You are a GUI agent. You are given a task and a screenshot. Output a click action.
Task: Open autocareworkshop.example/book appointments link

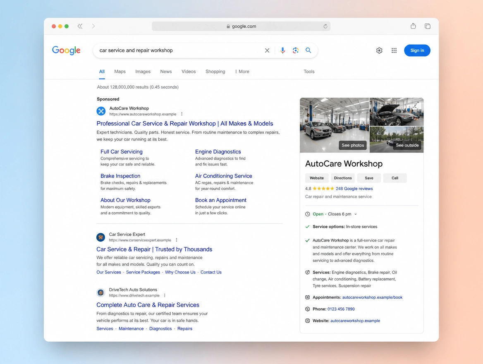[x=372, y=297]
